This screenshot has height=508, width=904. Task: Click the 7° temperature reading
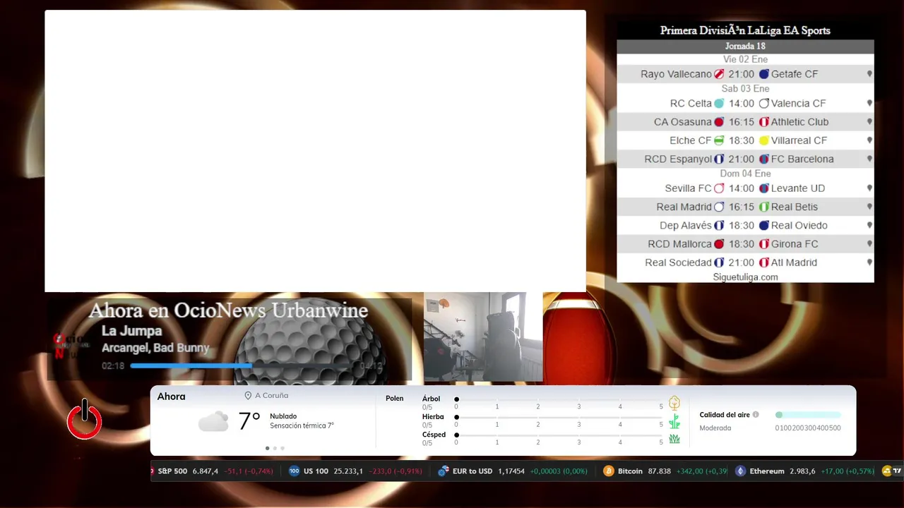coord(249,421)
